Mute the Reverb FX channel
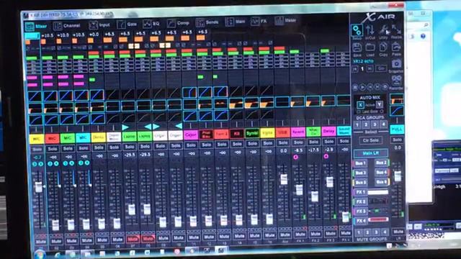This screenshot has height=259, width=461. click(x=300, y=235)
